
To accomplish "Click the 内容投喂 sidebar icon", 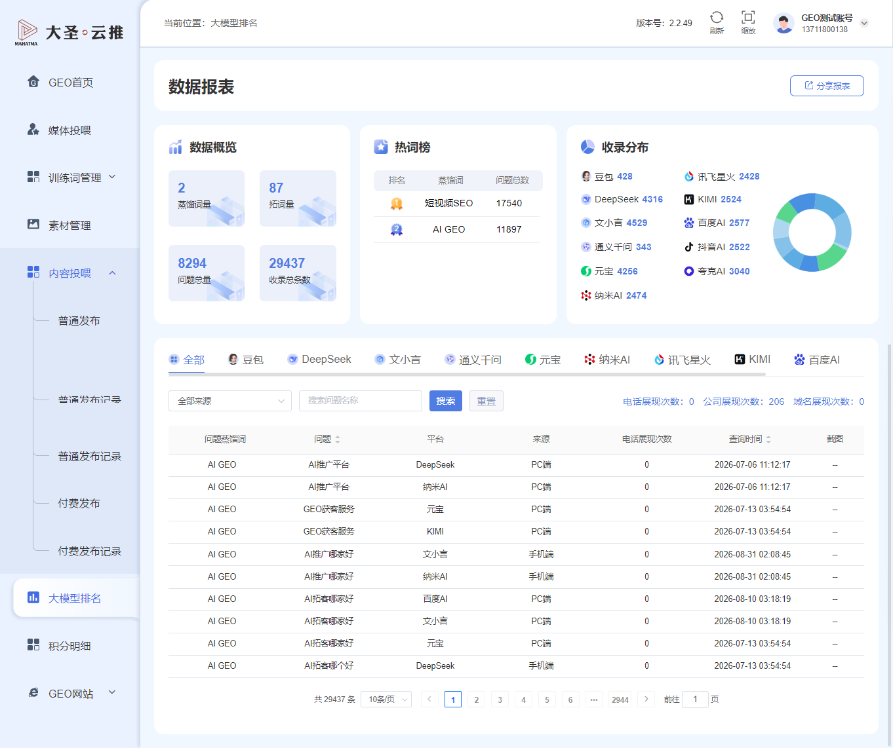I will point(33,272).
